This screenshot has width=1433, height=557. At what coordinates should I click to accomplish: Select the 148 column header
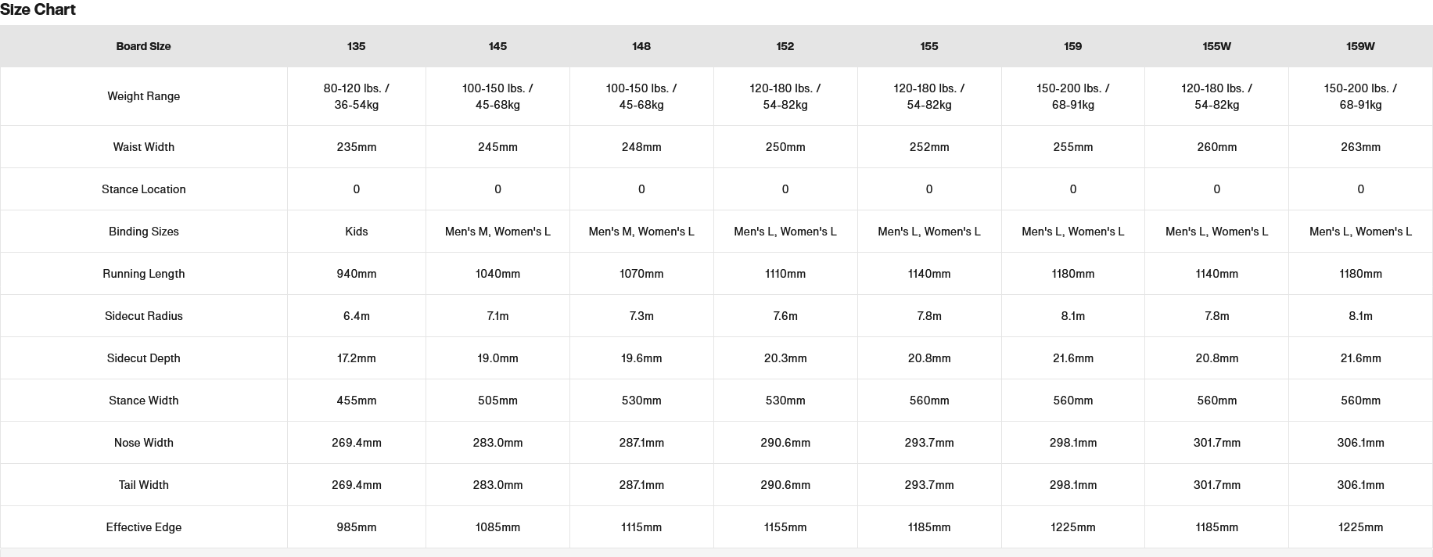[x=641, y=46]
